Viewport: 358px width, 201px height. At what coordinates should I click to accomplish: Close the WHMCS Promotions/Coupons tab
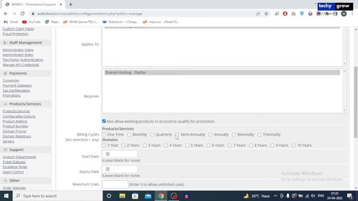(61, 4)
